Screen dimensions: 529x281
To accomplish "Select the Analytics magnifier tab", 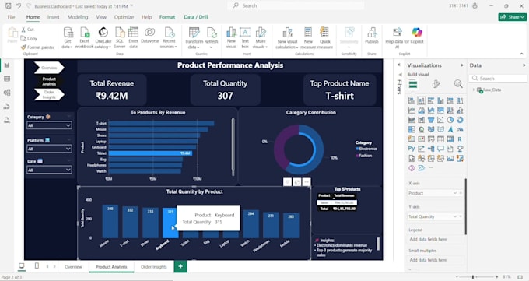I will pyautogui.click(x=458, y=84).
